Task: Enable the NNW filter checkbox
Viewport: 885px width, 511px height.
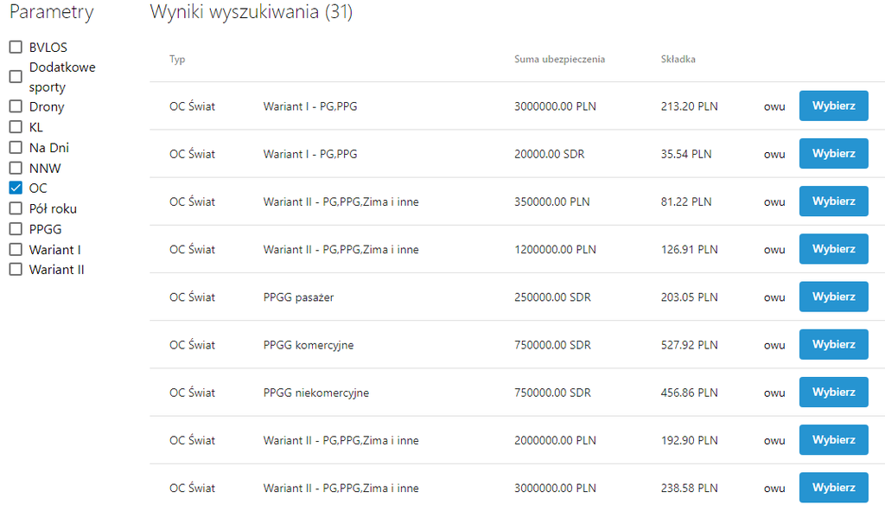Action: pos(16,168)
